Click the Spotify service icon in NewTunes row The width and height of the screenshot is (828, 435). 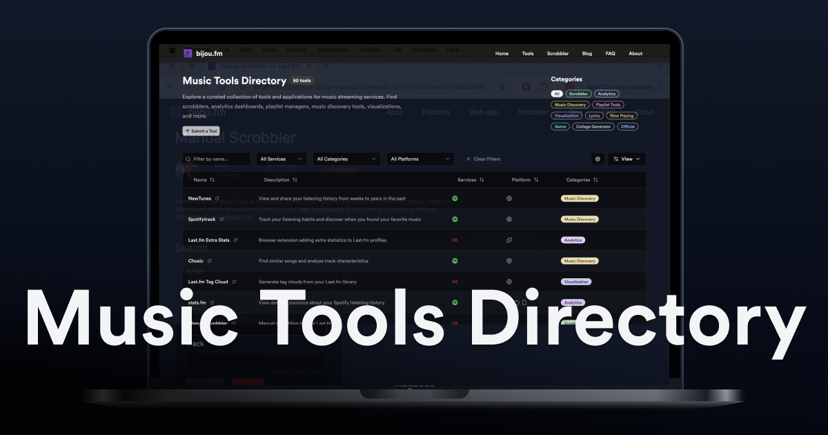pyautogui.click(x=455, y=198)
